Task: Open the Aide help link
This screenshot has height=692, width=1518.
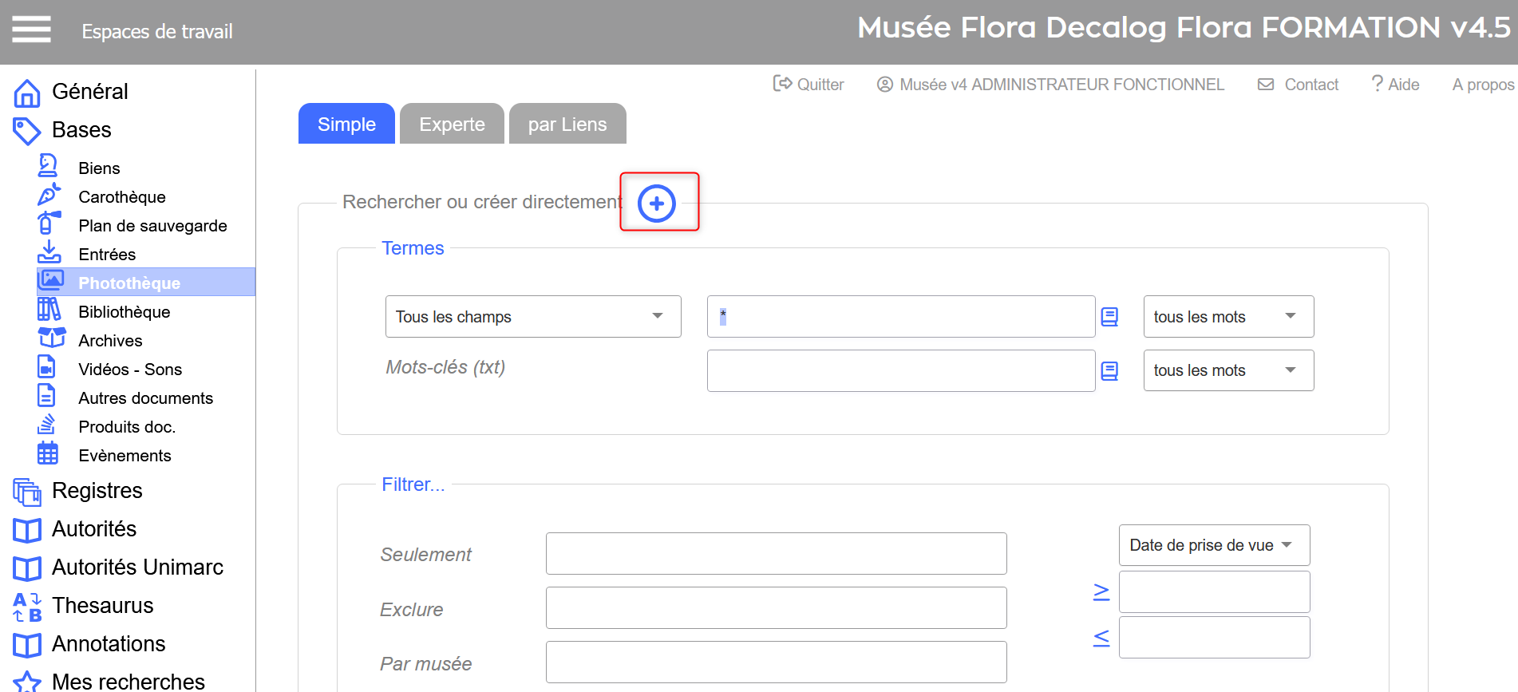Action: [x=1395, y=85]
